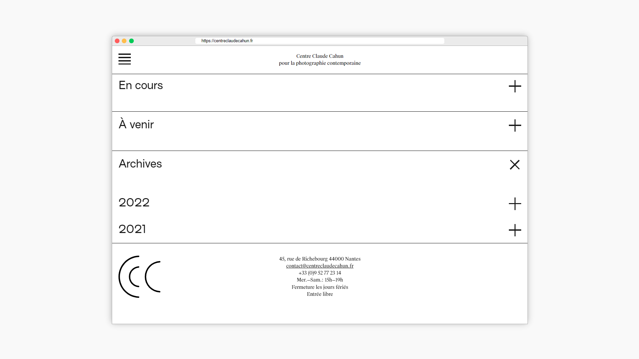Select the En cours heading

pos(141,85)
